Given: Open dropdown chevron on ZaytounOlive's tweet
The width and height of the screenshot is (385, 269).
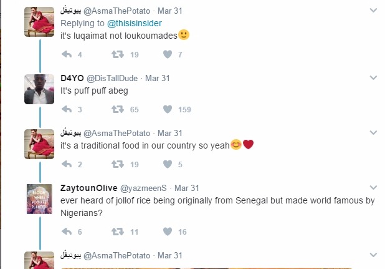Looking at the screenshot, I should click(373, 188).
